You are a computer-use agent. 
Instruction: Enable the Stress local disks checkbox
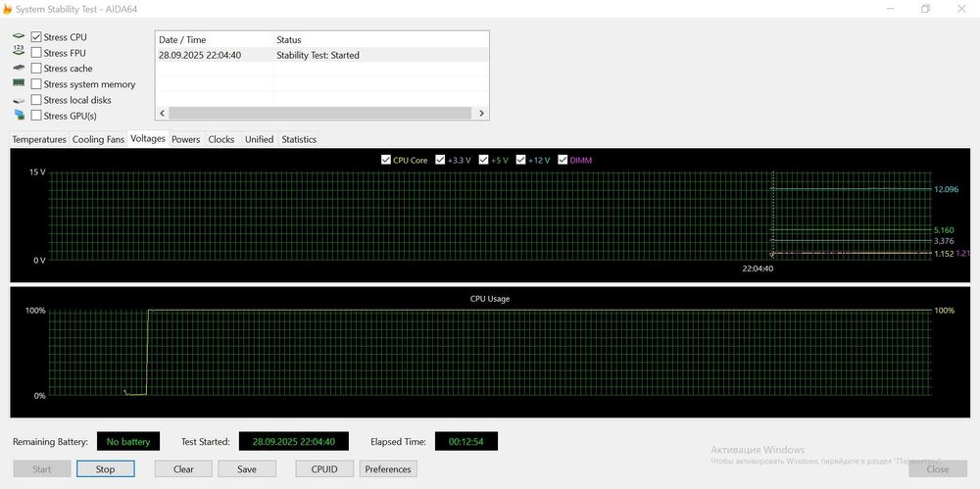click(36, 99)
